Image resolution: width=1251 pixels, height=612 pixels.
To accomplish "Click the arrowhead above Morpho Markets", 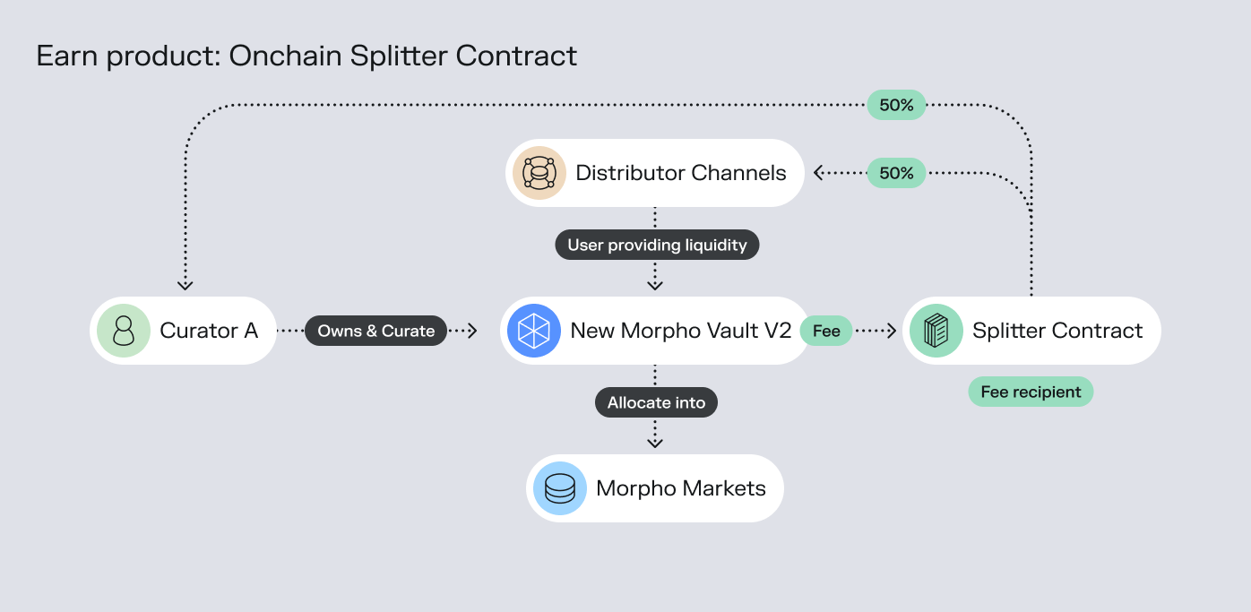I will [x=655, y=443].
